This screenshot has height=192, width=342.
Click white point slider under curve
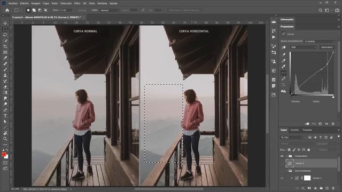point(333,97)
